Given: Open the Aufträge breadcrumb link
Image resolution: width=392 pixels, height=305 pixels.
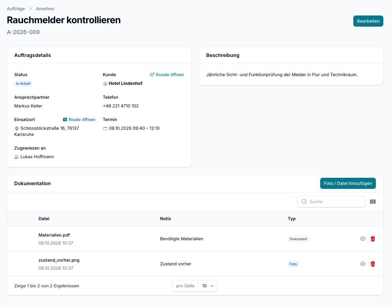Looking at the screenshot, I should pos(16,9).
